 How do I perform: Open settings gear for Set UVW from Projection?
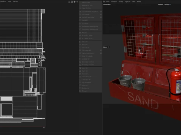(x=101, y=12)
